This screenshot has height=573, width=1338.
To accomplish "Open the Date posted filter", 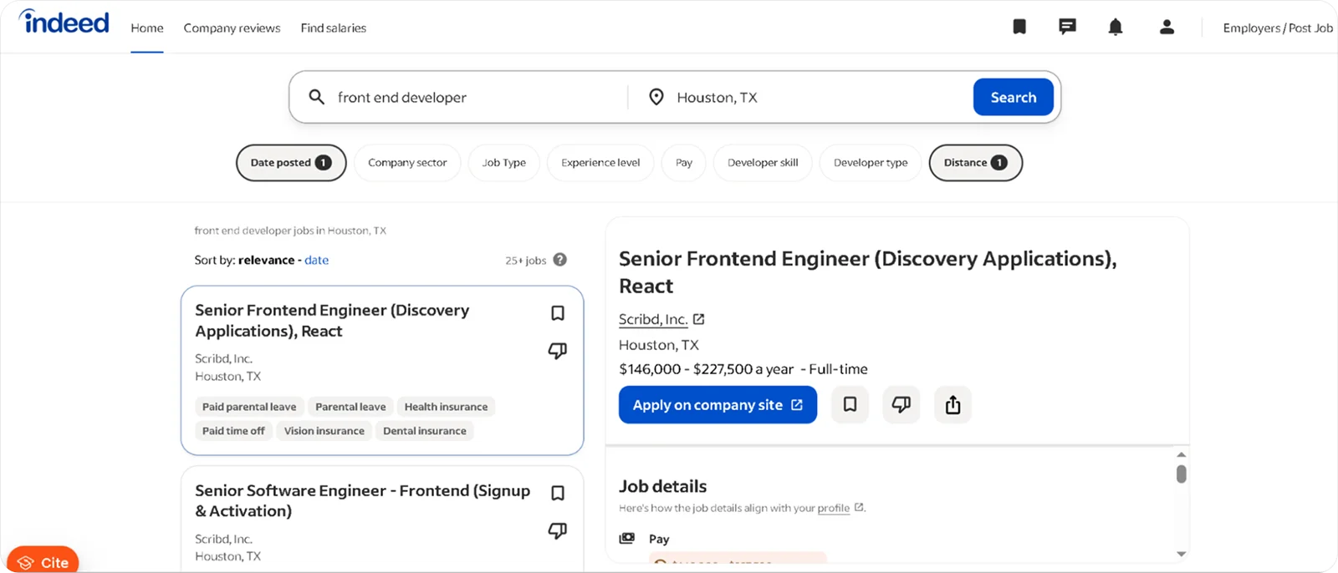I will 291,163.
